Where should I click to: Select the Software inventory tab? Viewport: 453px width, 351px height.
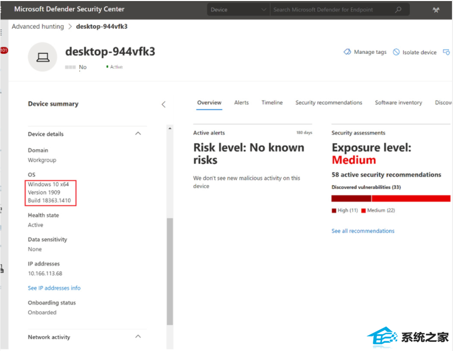[x=398, y=102]
